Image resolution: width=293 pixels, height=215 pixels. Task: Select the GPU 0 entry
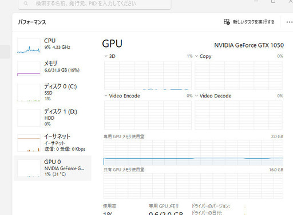click(x=53, y=168)
